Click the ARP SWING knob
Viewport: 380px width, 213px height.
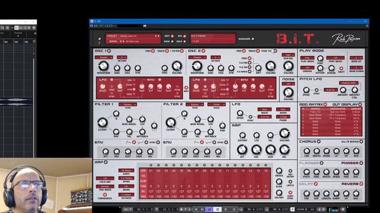[x=279, y=171]
